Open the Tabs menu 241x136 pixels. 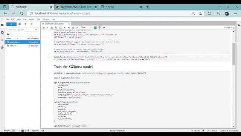pos(38,19)
